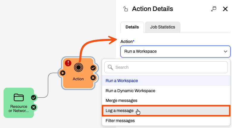Click the Action node's concentric circle icon

click(x=79, y=67)
